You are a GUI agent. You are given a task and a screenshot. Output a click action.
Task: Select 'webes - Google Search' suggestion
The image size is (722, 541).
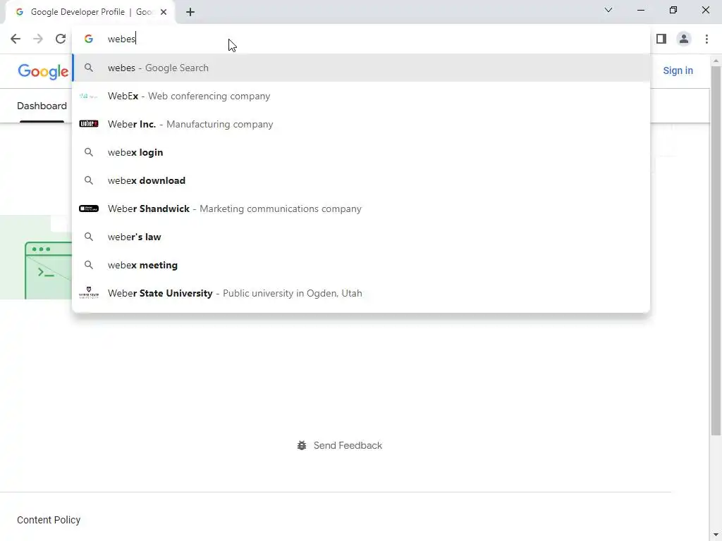[361, 68]
